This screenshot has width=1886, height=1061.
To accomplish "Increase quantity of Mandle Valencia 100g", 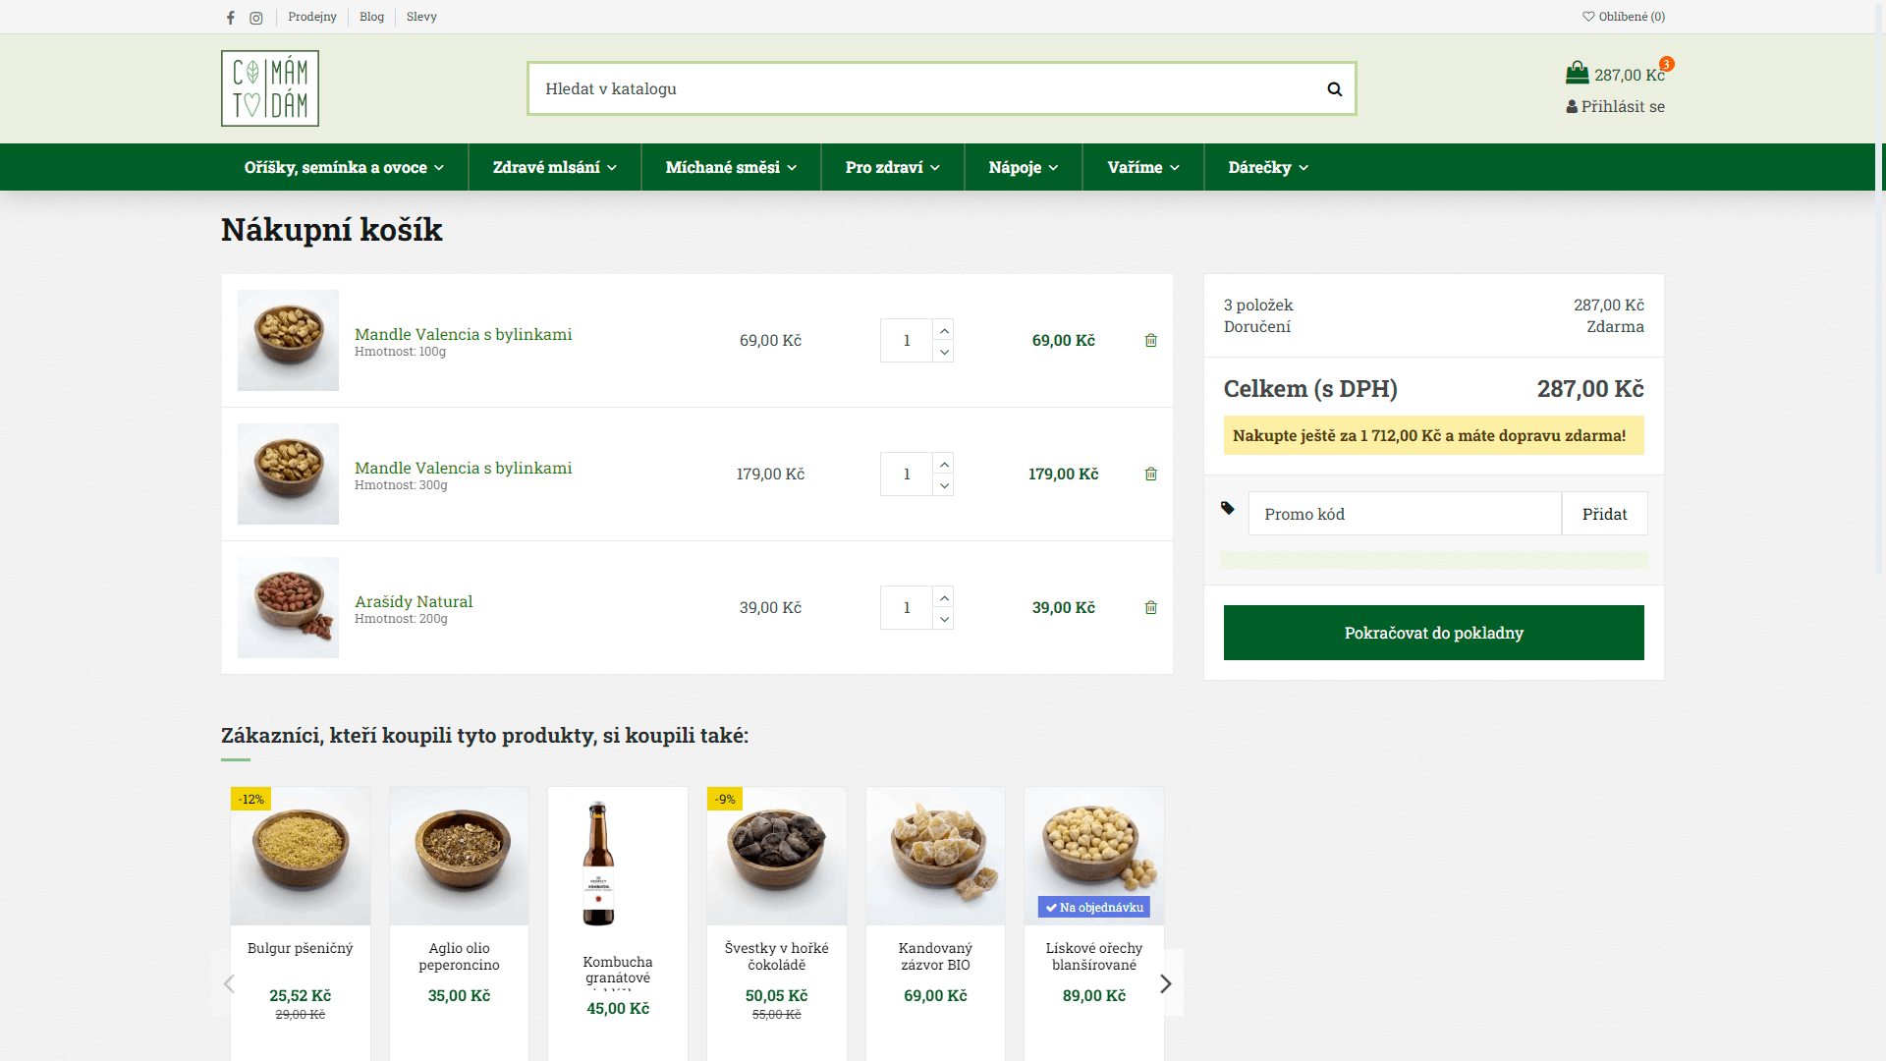I will [944, 331].
